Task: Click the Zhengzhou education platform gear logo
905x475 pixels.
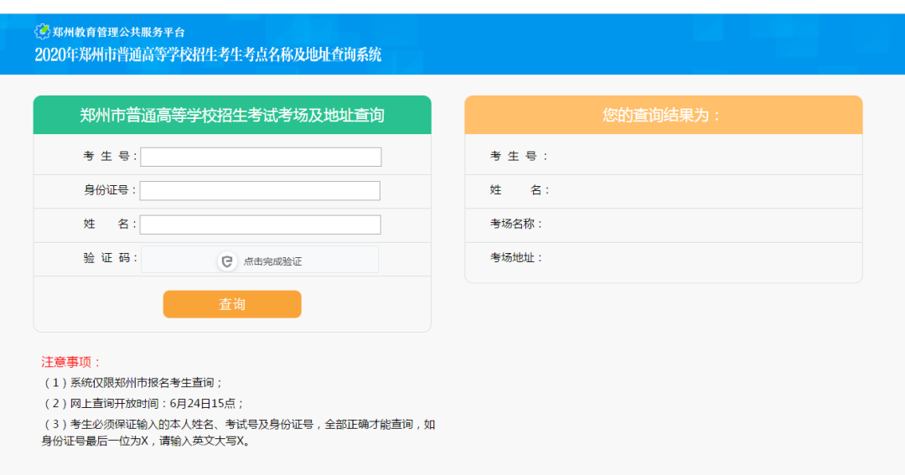Action: (x=42, y=31)
